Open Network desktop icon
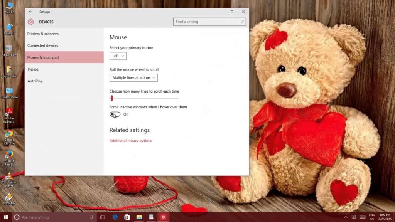Viewport: 395px width, 222px height. coord(9,29)
